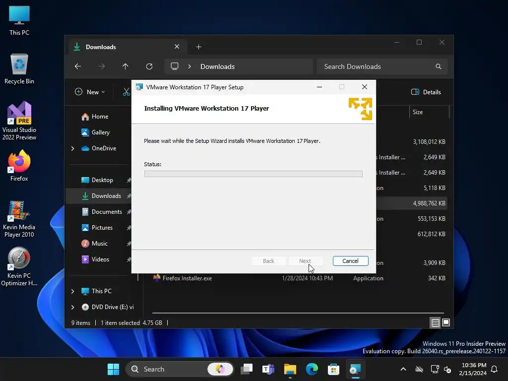
Task: Open the network status tray icon
Action: pyautogui.click(x=435, y=369)
